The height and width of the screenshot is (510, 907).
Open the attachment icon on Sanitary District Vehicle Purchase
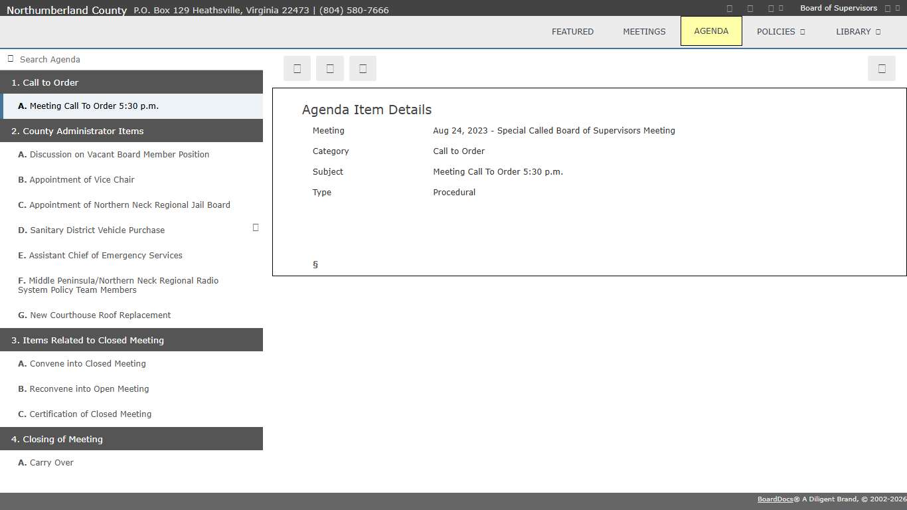click(x=256, y=227)
